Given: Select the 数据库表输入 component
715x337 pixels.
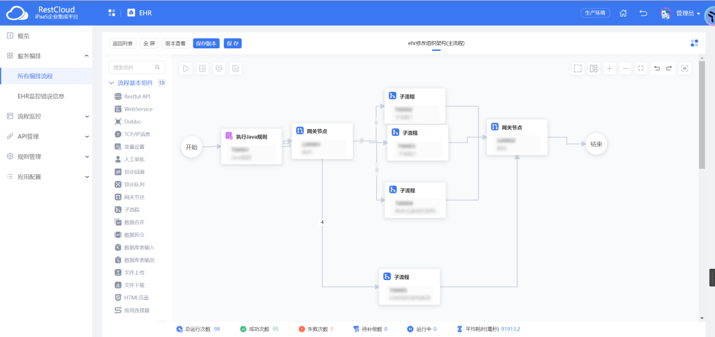Looking at the screenshot, I should click(134, 247).
